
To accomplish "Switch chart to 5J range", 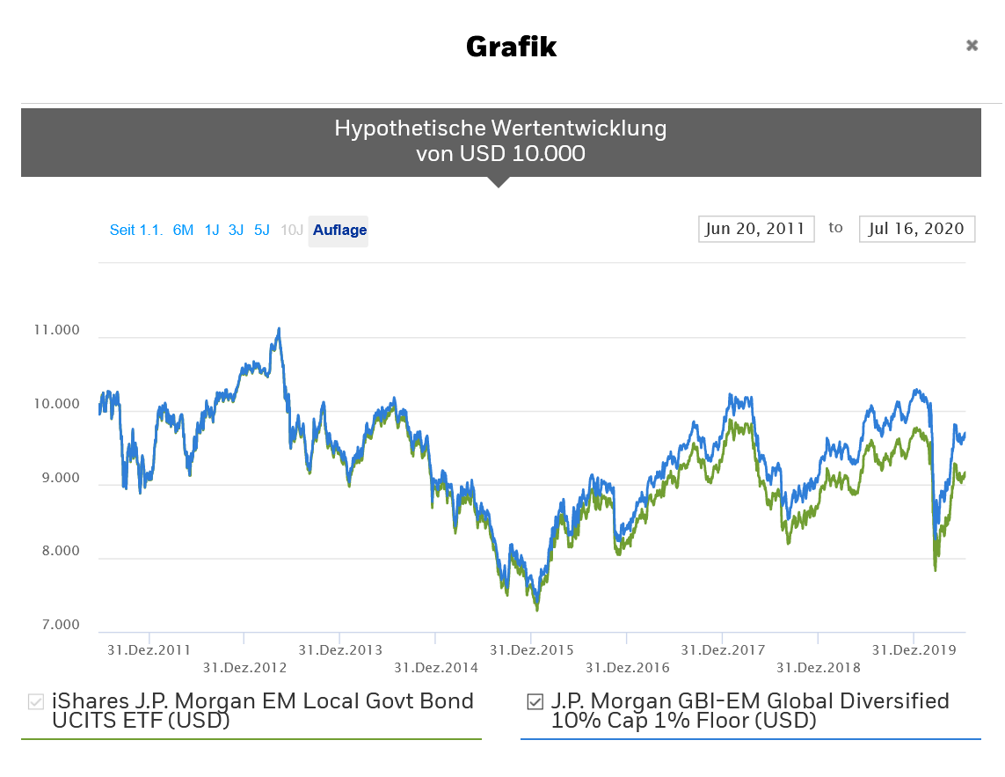I will [x=262, y=231].
